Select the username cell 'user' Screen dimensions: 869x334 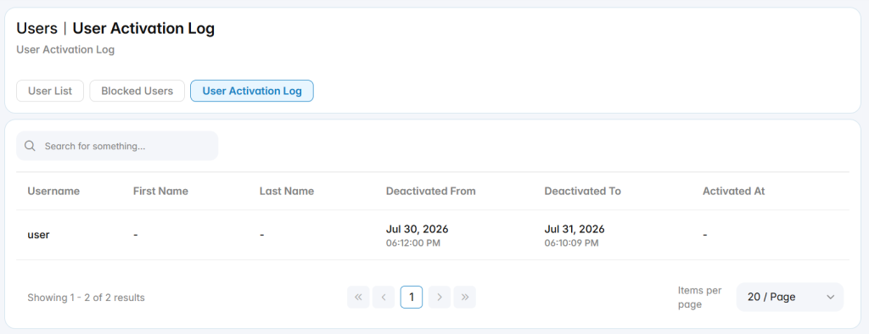click(x=39, y=235)
